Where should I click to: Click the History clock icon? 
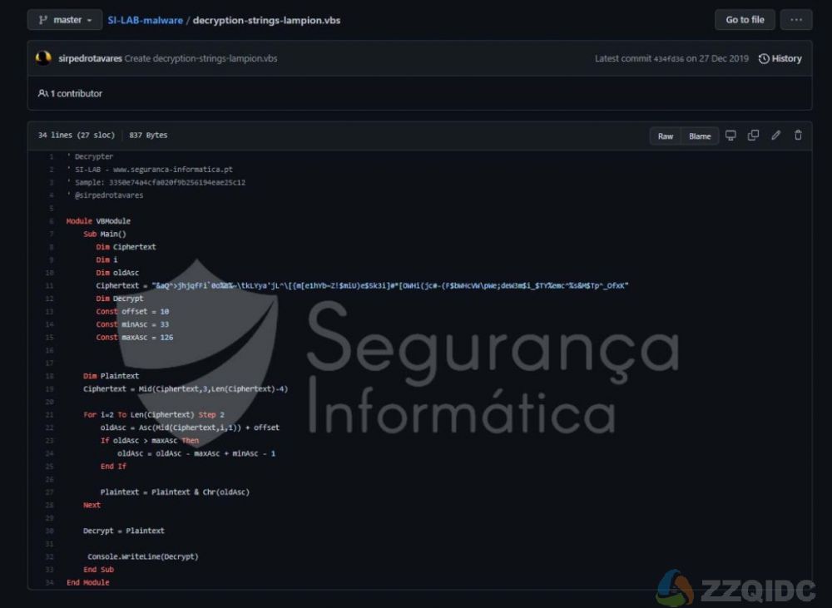pyautogui.click(x=764, y=58)
